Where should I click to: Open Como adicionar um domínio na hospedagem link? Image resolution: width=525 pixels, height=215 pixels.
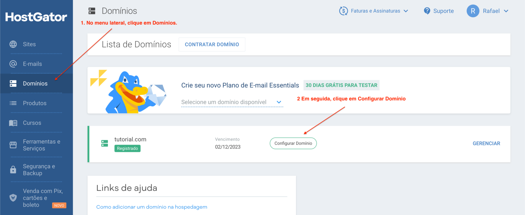coord(152,207)
